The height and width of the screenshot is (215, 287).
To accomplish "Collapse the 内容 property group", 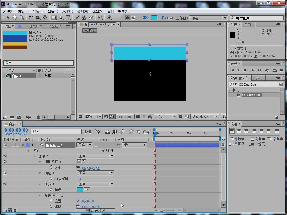I will 29,151.
